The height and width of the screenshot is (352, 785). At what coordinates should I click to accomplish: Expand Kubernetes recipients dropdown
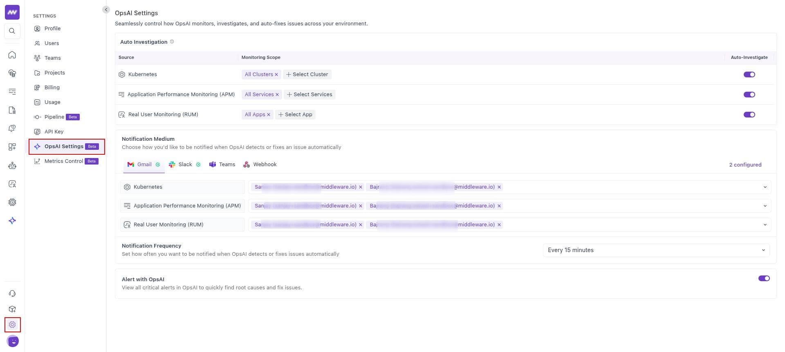765,187
